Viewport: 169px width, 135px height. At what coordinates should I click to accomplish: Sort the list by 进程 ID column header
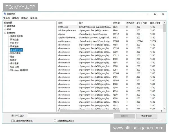(x=116, y=23)
